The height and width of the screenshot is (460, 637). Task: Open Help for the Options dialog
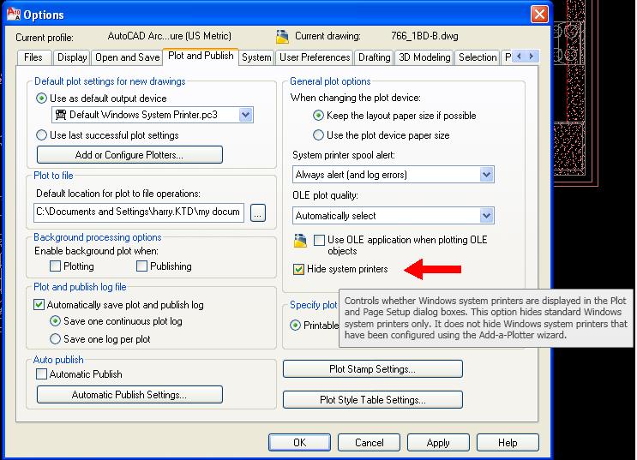(x=508, y=443)
